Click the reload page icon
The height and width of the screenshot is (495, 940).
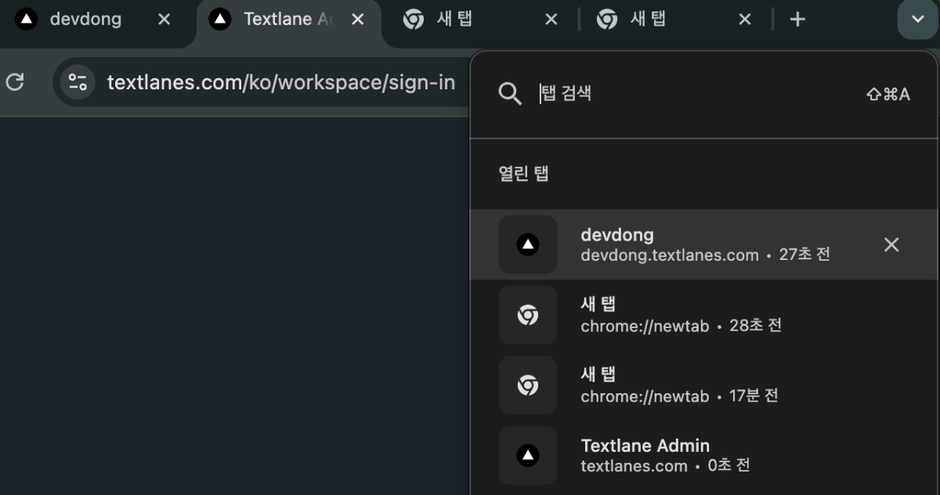[x=14, y=81]
